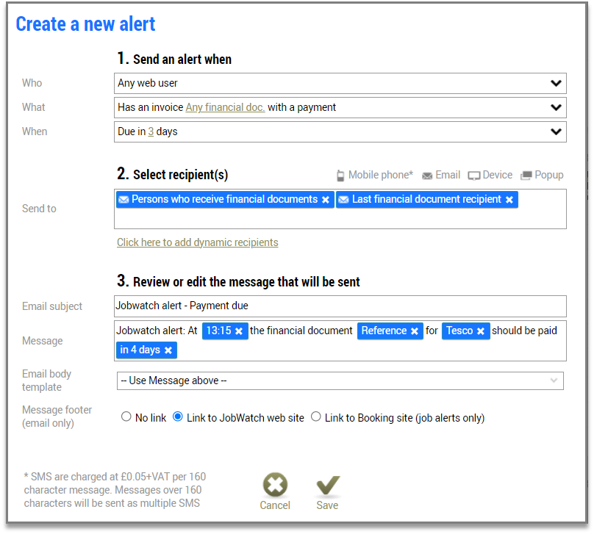Click the SMS charges footnote text
The image size is (594, 534).
[x=115, y=490]
